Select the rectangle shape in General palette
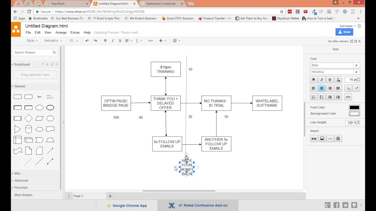The image size is (376, 211). [18, 97]
